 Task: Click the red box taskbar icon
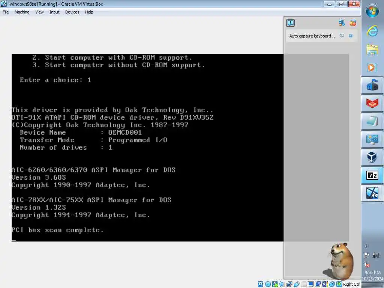click(372, 103)
